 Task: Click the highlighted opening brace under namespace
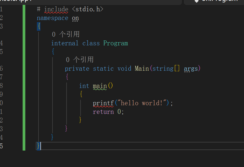tap(39, 26)
